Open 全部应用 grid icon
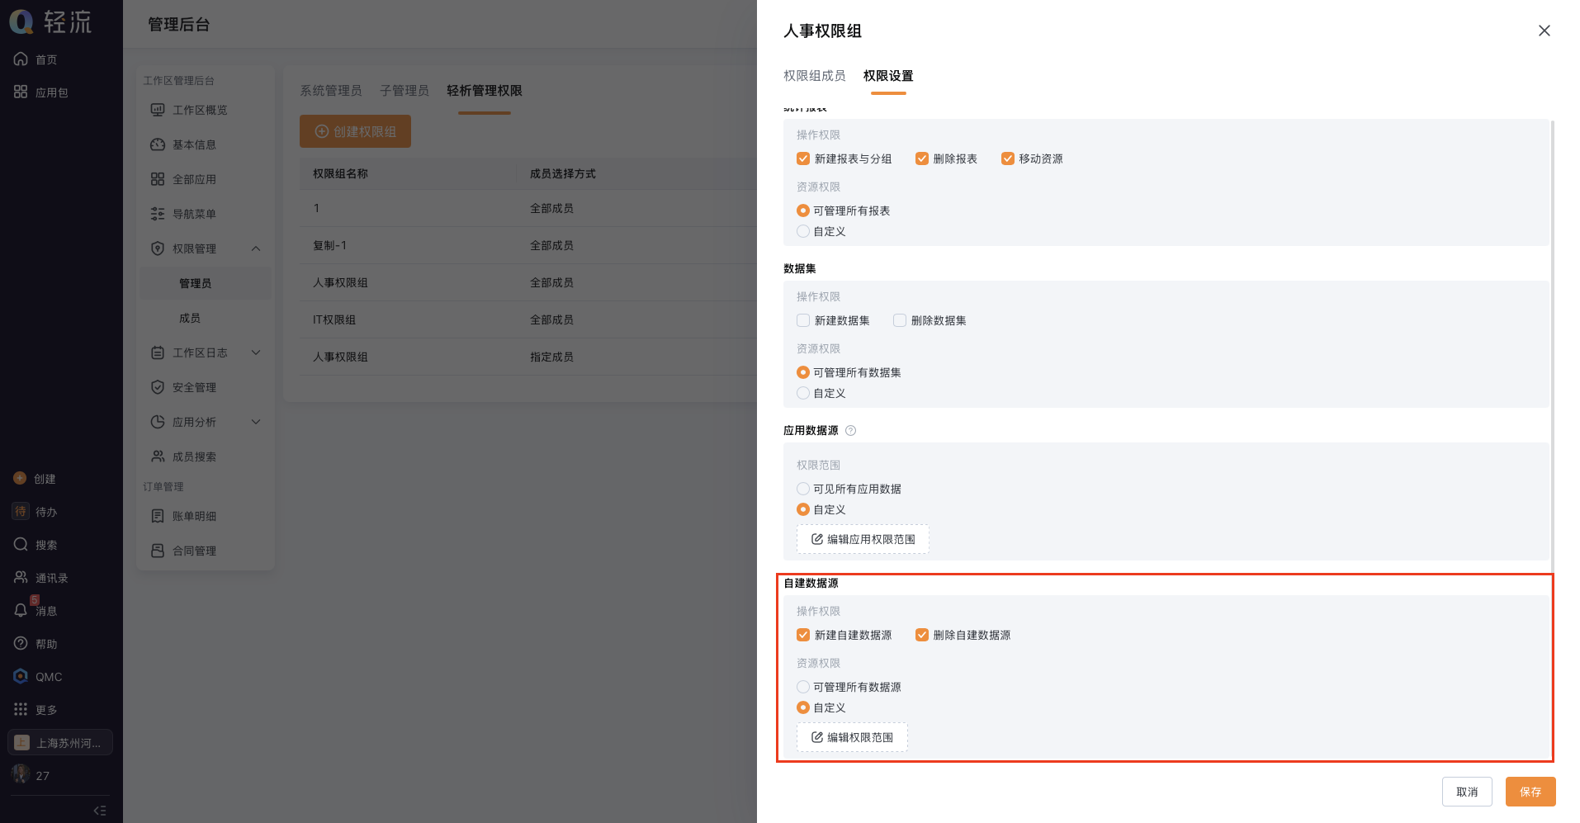The image size is (1580, 823). tap(158, 179)
